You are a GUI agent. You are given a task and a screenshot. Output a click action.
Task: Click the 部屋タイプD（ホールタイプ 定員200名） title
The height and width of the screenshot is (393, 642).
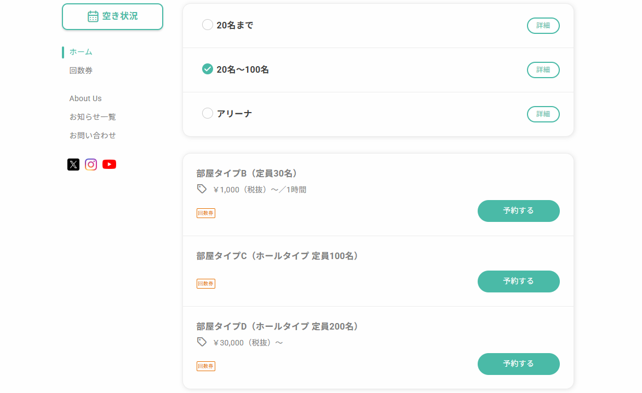pos(278,326)
